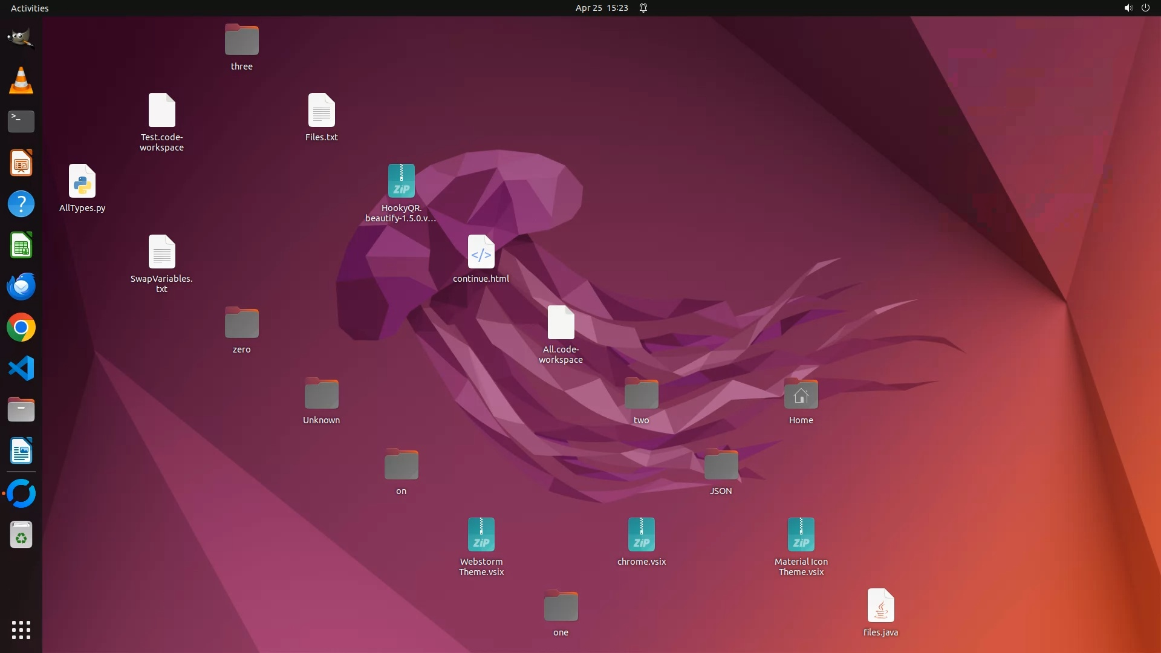
Task: Open system menu via power icon
Action: (x=1145, y=8)
